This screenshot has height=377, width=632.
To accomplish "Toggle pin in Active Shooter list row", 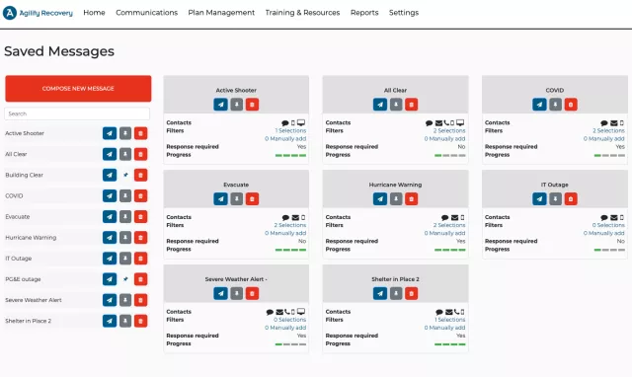I will (x=125, y=133).
